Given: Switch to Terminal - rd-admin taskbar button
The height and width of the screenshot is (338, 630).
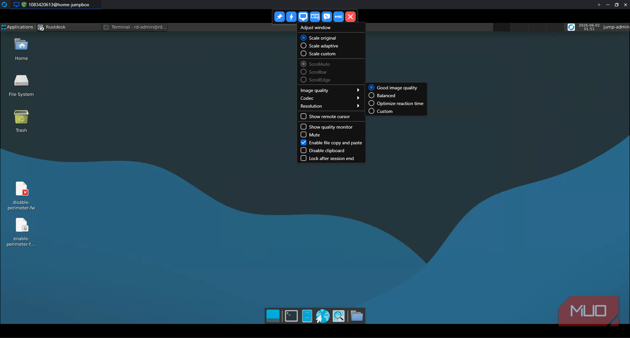Looking at the screenshot, I should [135, 27].
